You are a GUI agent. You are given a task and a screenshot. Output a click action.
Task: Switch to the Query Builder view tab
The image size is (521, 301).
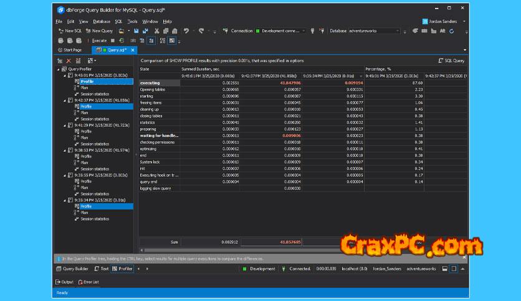[x=72, y=269]
